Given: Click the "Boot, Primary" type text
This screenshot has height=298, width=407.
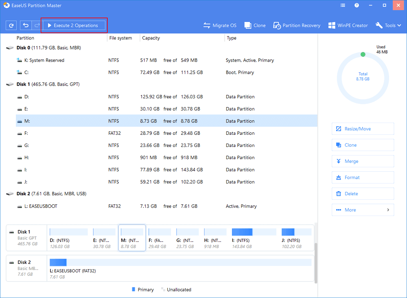Looking at the screenshot, I should 240,72.
